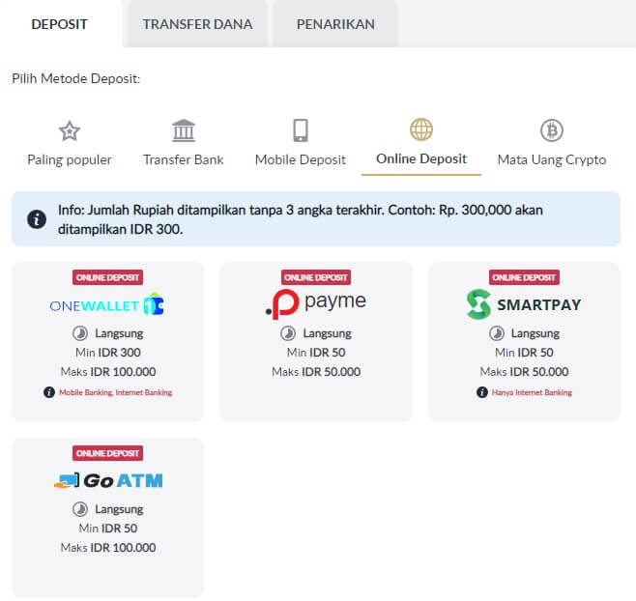The image size is (636, 601).
Task: Click the mobile phone deposit icon
Action: (300, 130)
